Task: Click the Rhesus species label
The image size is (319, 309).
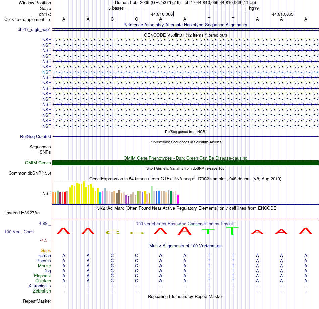Action: coord(44,261)
